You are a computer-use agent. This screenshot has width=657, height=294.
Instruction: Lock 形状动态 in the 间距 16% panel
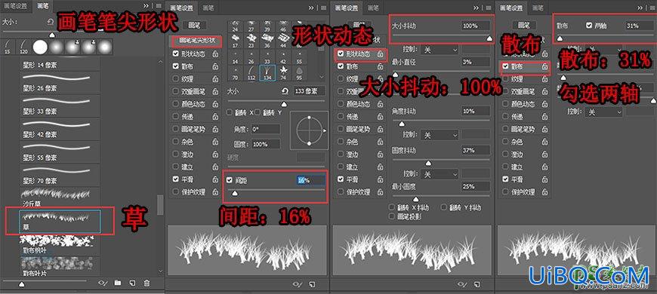pyautogui.click(x=215, y=54)
